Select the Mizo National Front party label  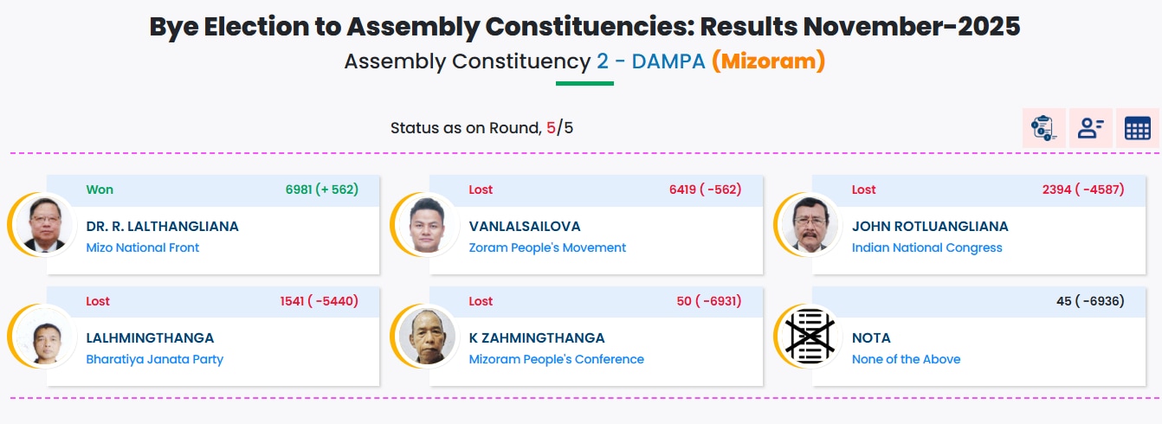click(143, 247)
